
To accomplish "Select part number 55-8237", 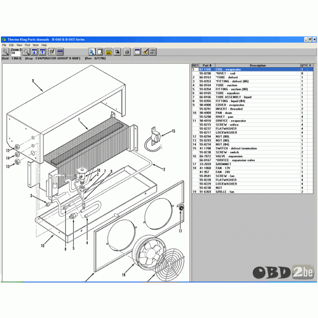I will click(205, 128).
